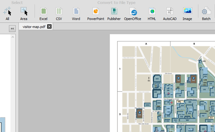Click column header B on the map
The width and height of the screenshot is (215, 132).
pyautogui.click(x=194, y=44)
